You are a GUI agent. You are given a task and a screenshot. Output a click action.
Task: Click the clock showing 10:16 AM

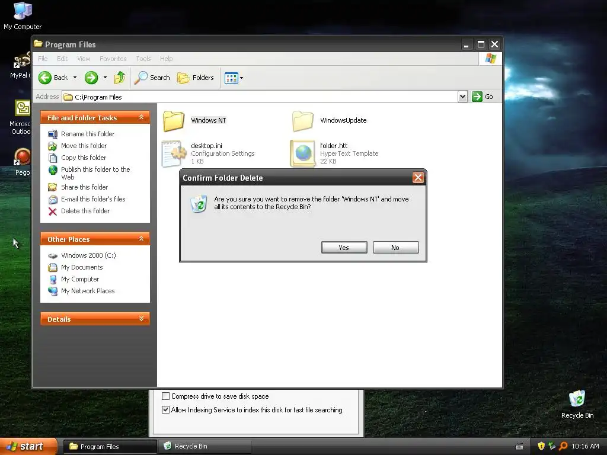[x=585, y=446]
